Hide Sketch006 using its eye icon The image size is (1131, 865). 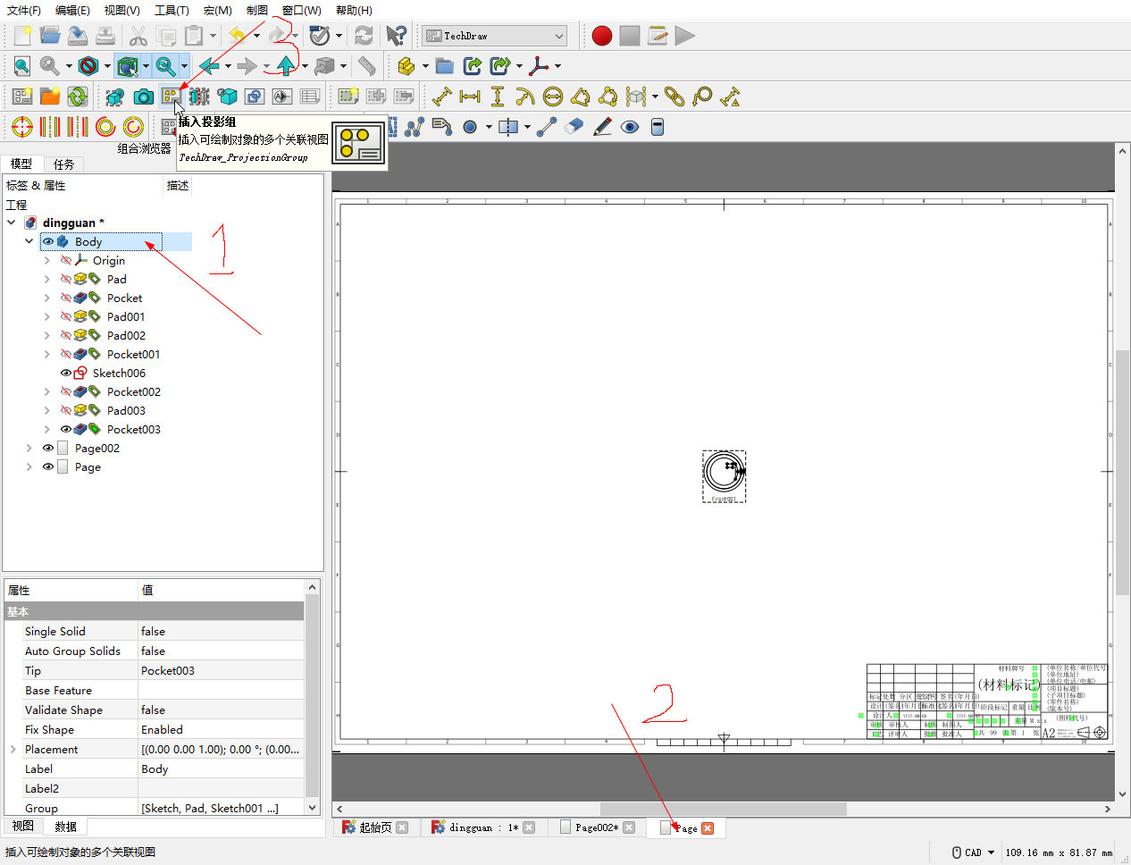pos(65,373)
